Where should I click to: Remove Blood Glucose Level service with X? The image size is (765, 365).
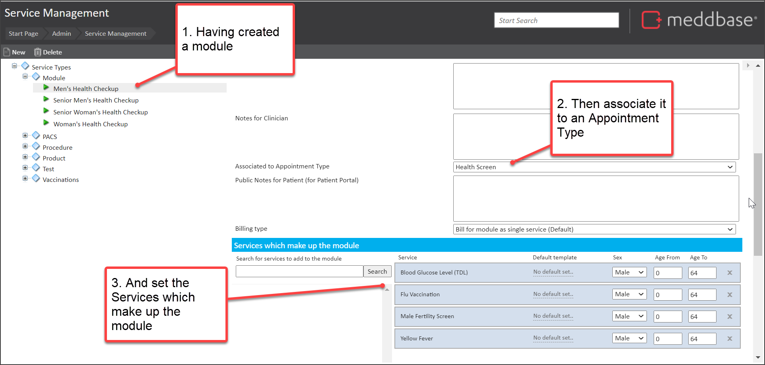point(730,273)
